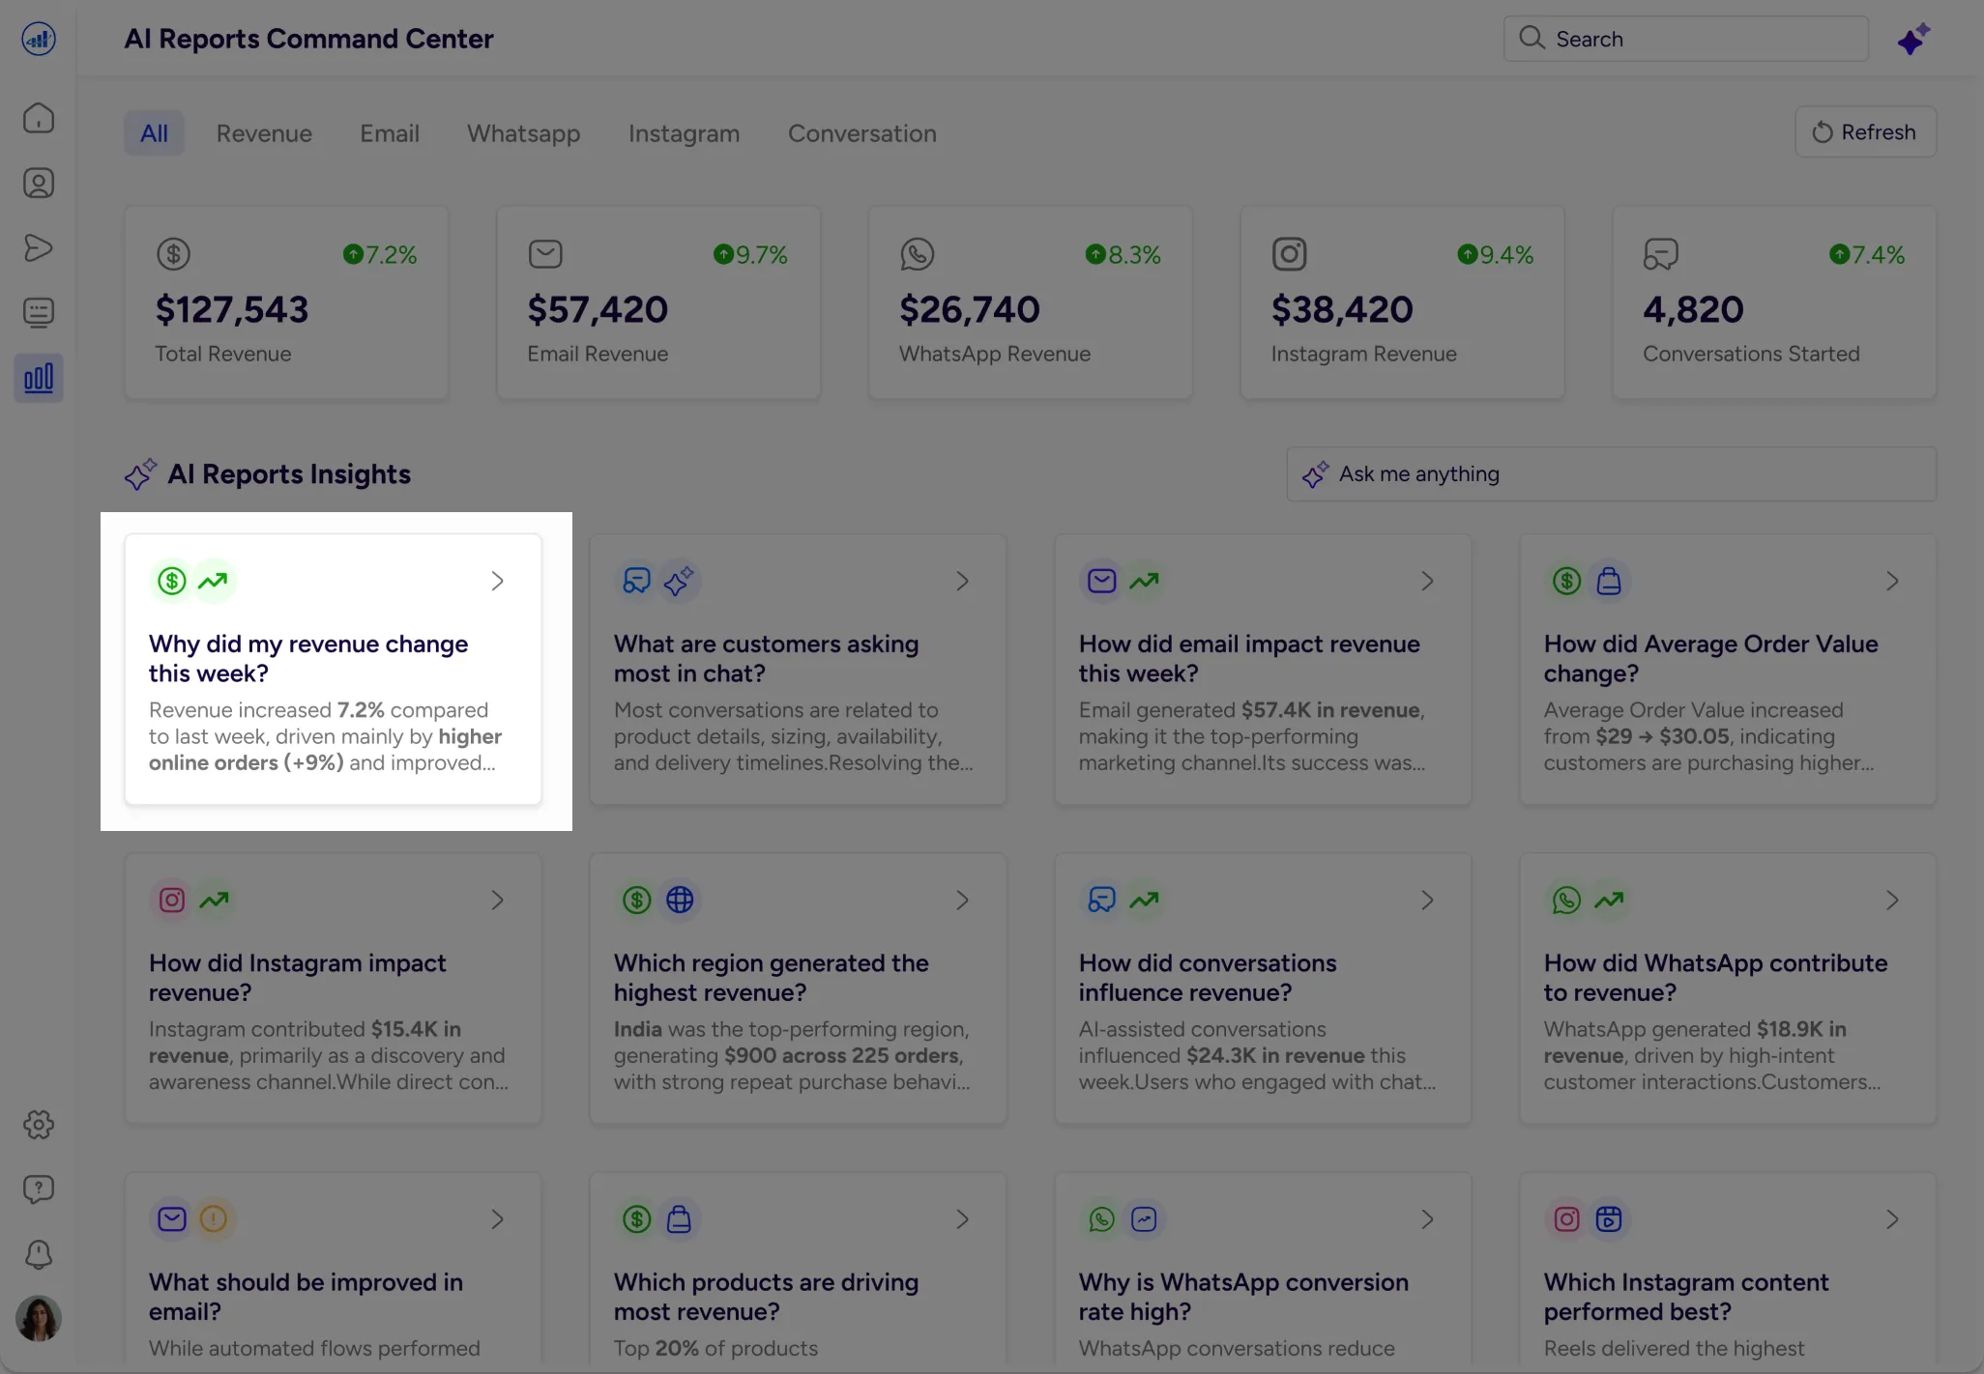This screenshot has width=1984, height=1374.
Task: Open notifications bell in sidebar
Action: 39,1254
